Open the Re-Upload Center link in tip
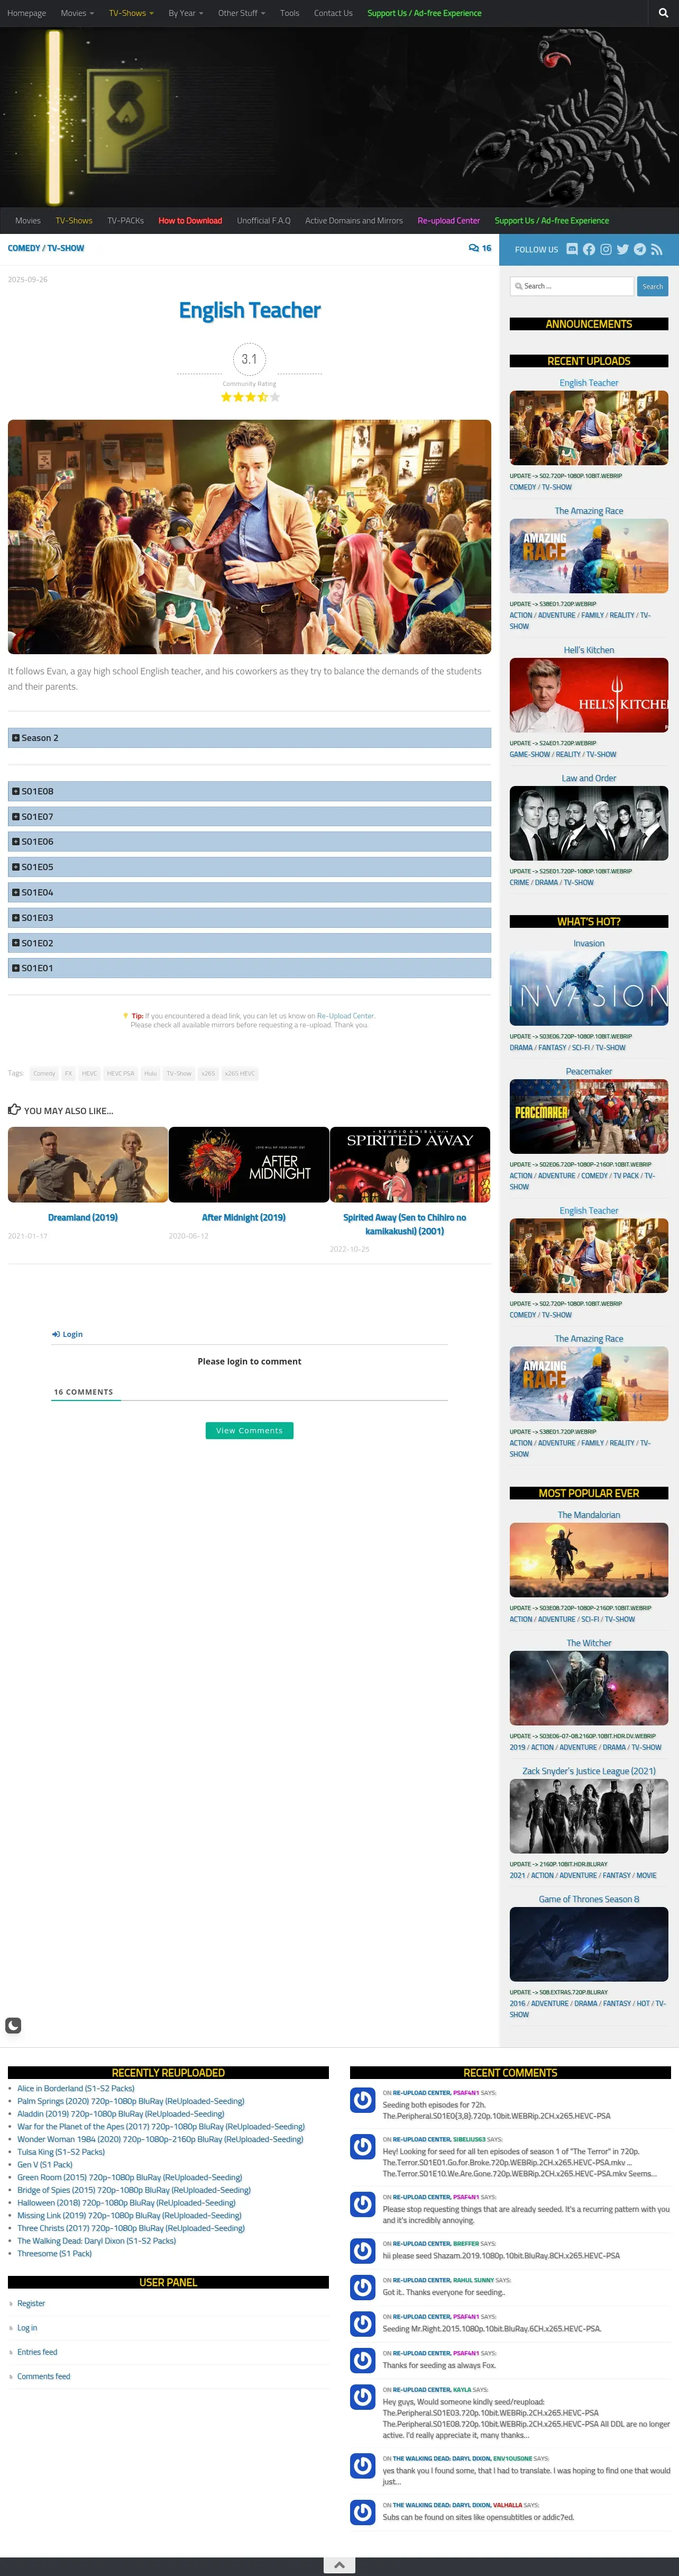679x2576 pixels. [x=345, y=1016]
